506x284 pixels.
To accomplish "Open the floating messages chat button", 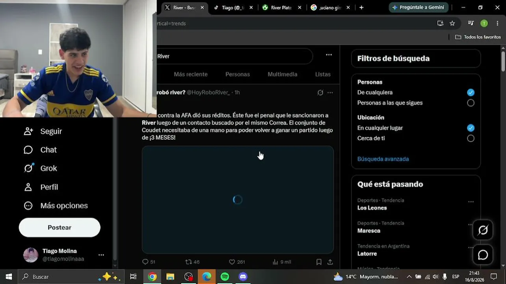I will click(483, 255).
